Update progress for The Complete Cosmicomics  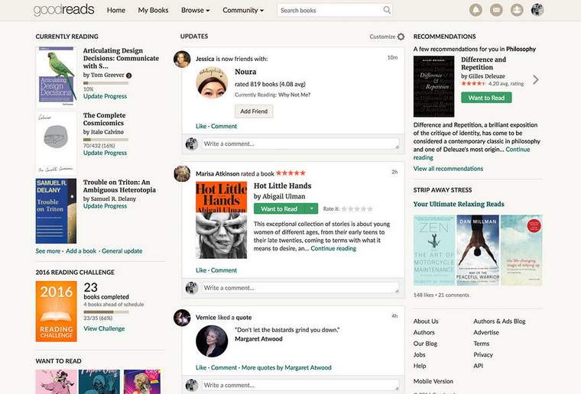[x=105, y=153]
